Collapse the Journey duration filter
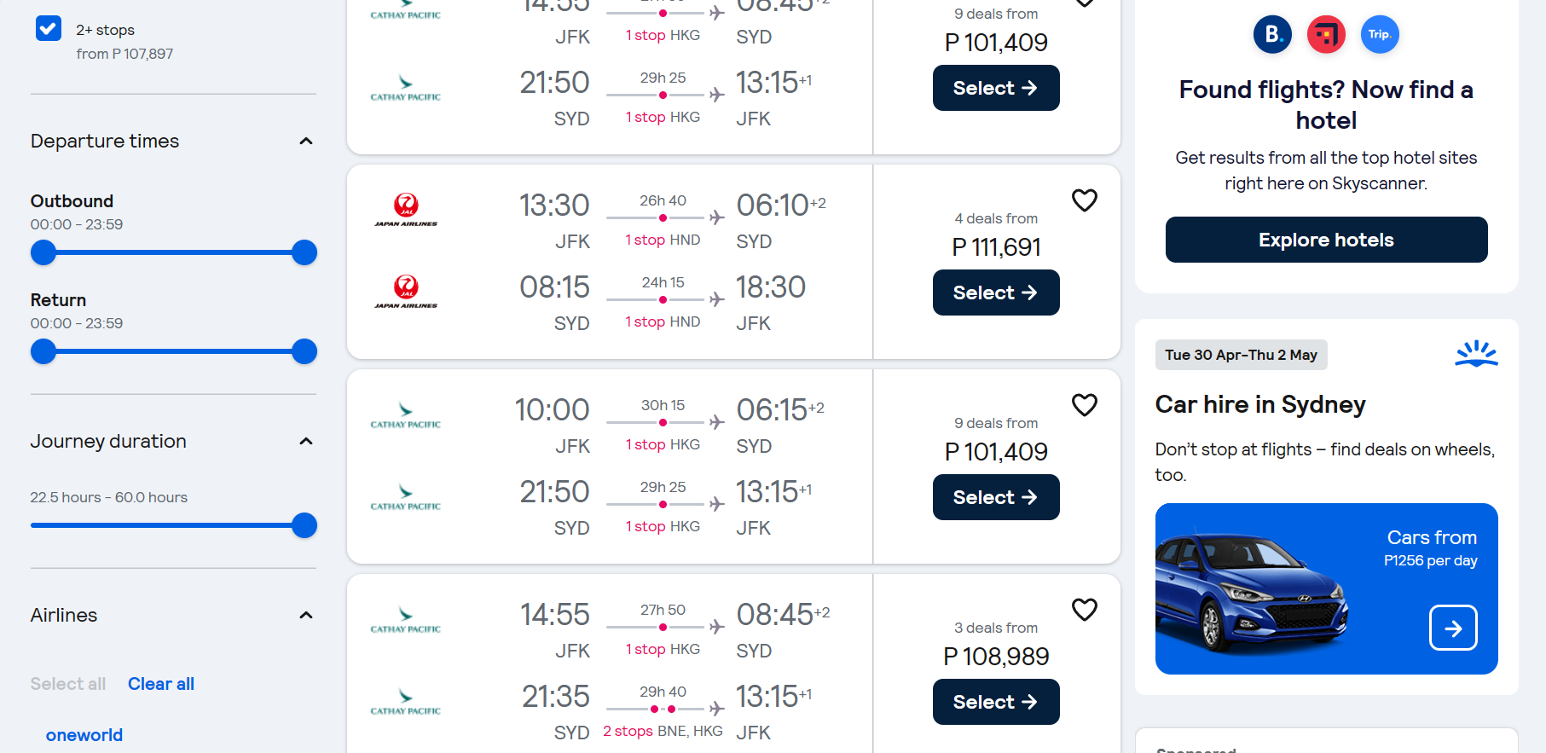This screenshot has height=753, width=1546. point(306,441)
